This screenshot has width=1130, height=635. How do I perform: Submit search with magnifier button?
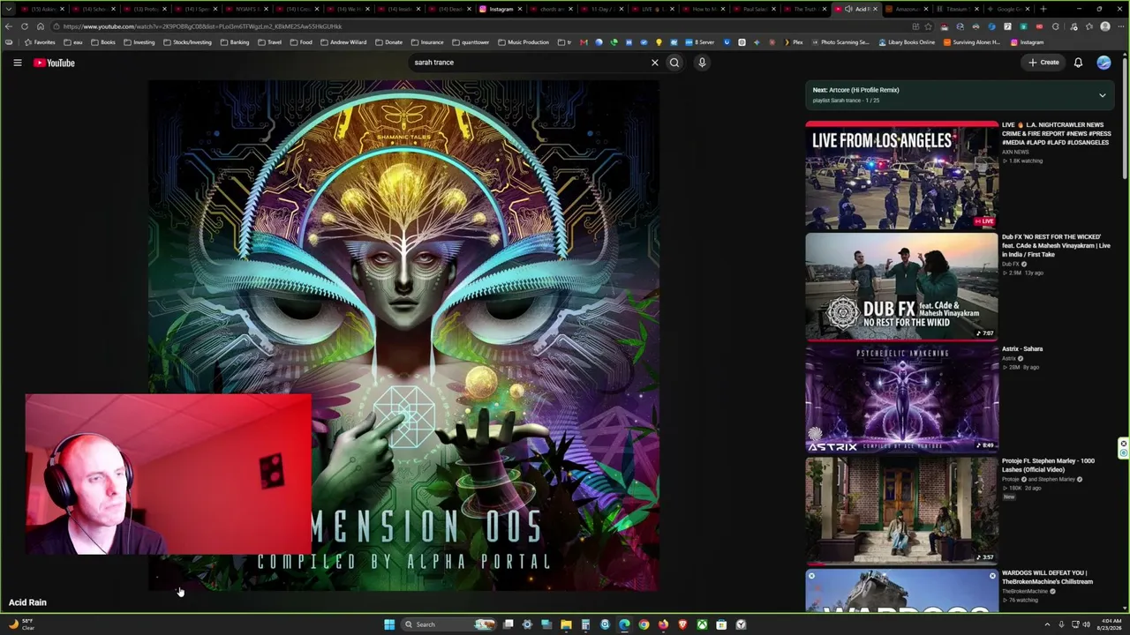click(674, 63)
